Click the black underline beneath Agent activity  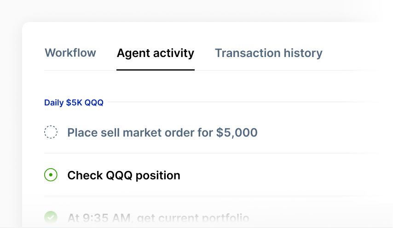click(x=156, y=70)
